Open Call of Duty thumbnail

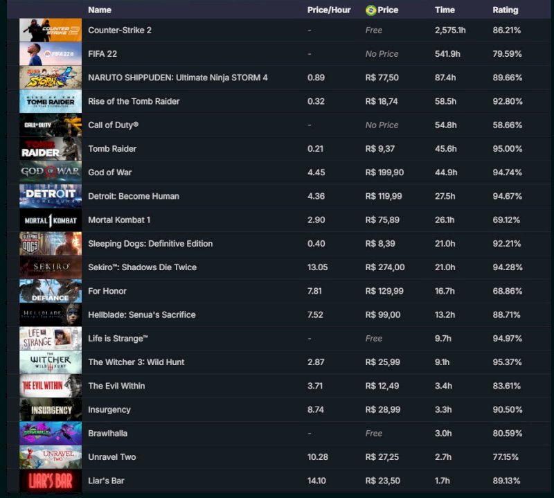[x=51, y=125]
